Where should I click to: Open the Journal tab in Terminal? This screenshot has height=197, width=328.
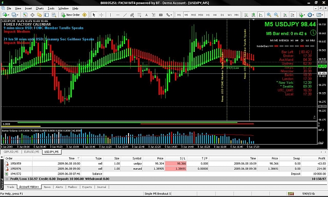pyautogui.click(x=101, y=187)
